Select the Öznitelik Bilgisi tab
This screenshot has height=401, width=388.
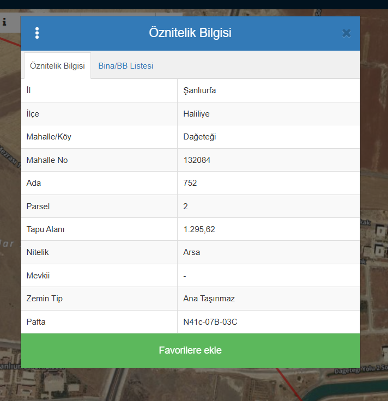[57, 66]
